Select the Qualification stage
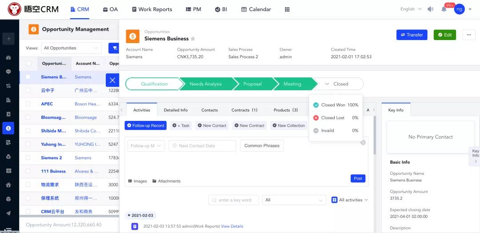480x233 pixels. (154, 84)
